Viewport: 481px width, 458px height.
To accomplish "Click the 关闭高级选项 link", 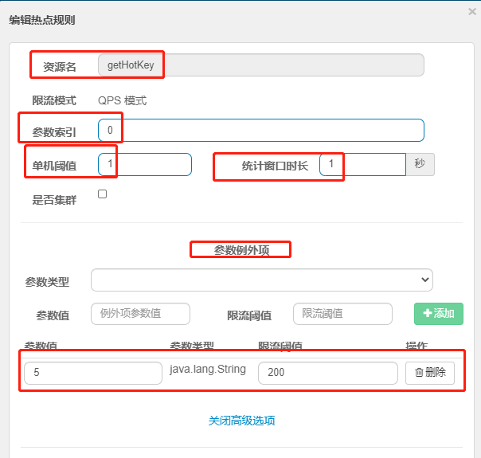I will click(241, 421).
